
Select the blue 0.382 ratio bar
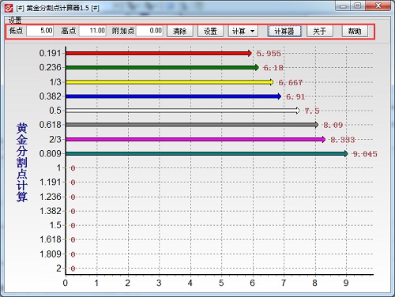click(x=174, y=96)
